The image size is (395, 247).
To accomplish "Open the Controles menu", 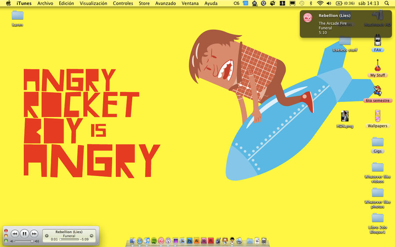I will point(123,3).
